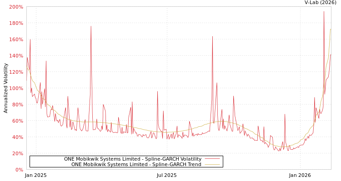The image size is (341, 181).
Task: Click the yellow legend line sample
Action: click(x=212, y=165)
